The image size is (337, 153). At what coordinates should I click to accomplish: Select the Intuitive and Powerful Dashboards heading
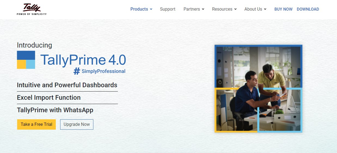[x=67, y=85]
